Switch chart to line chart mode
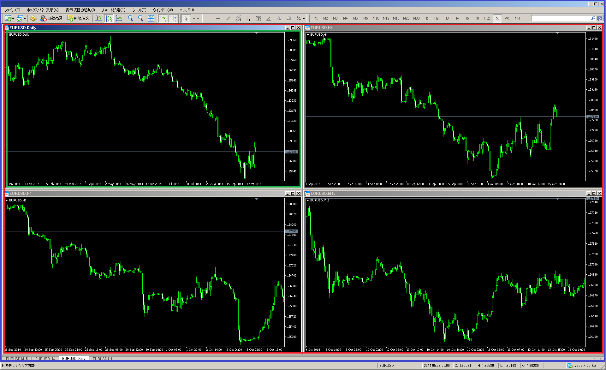The height and width of the screenshot is (370, 606). (119, 18)
